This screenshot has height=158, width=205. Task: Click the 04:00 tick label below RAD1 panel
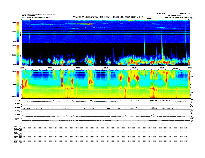click(50, 68)
